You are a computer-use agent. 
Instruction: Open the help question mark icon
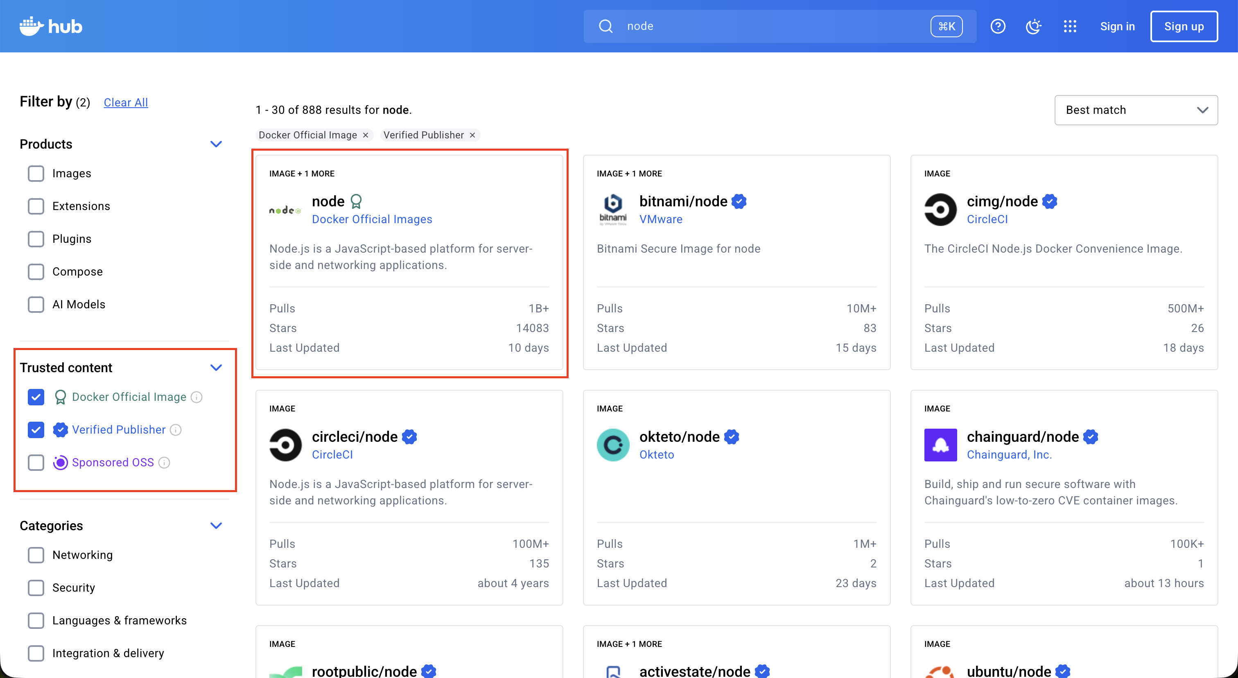[998, 27]
